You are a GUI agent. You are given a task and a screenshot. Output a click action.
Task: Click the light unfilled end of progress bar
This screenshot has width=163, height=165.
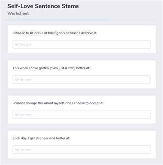133,20
